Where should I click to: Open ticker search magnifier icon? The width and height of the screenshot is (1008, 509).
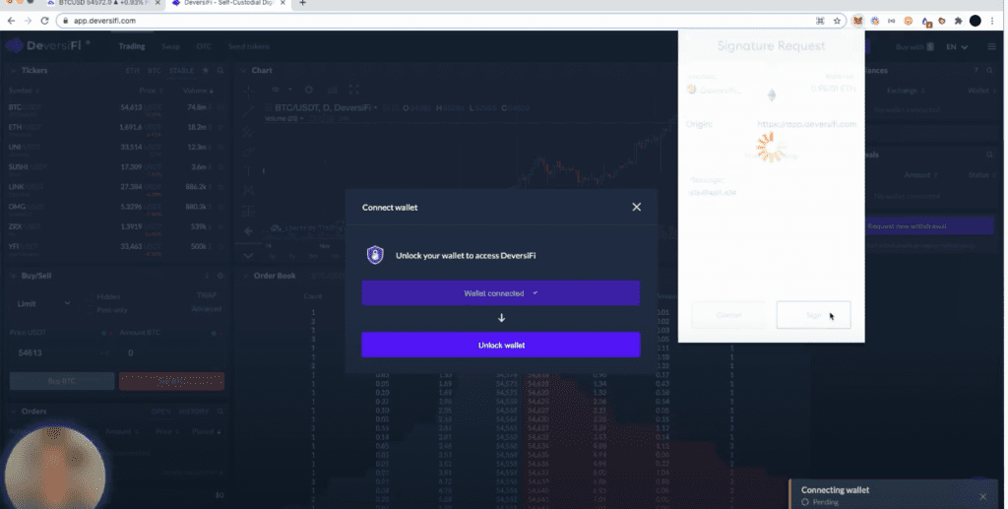[x=220, y=71]
